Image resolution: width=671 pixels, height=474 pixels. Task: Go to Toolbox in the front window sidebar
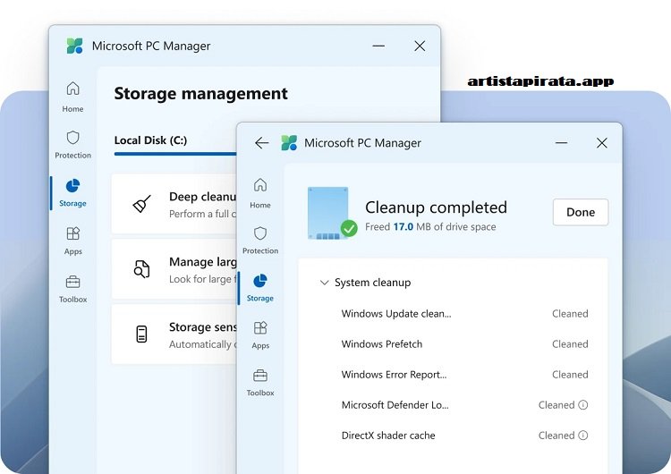click(260, 383)
